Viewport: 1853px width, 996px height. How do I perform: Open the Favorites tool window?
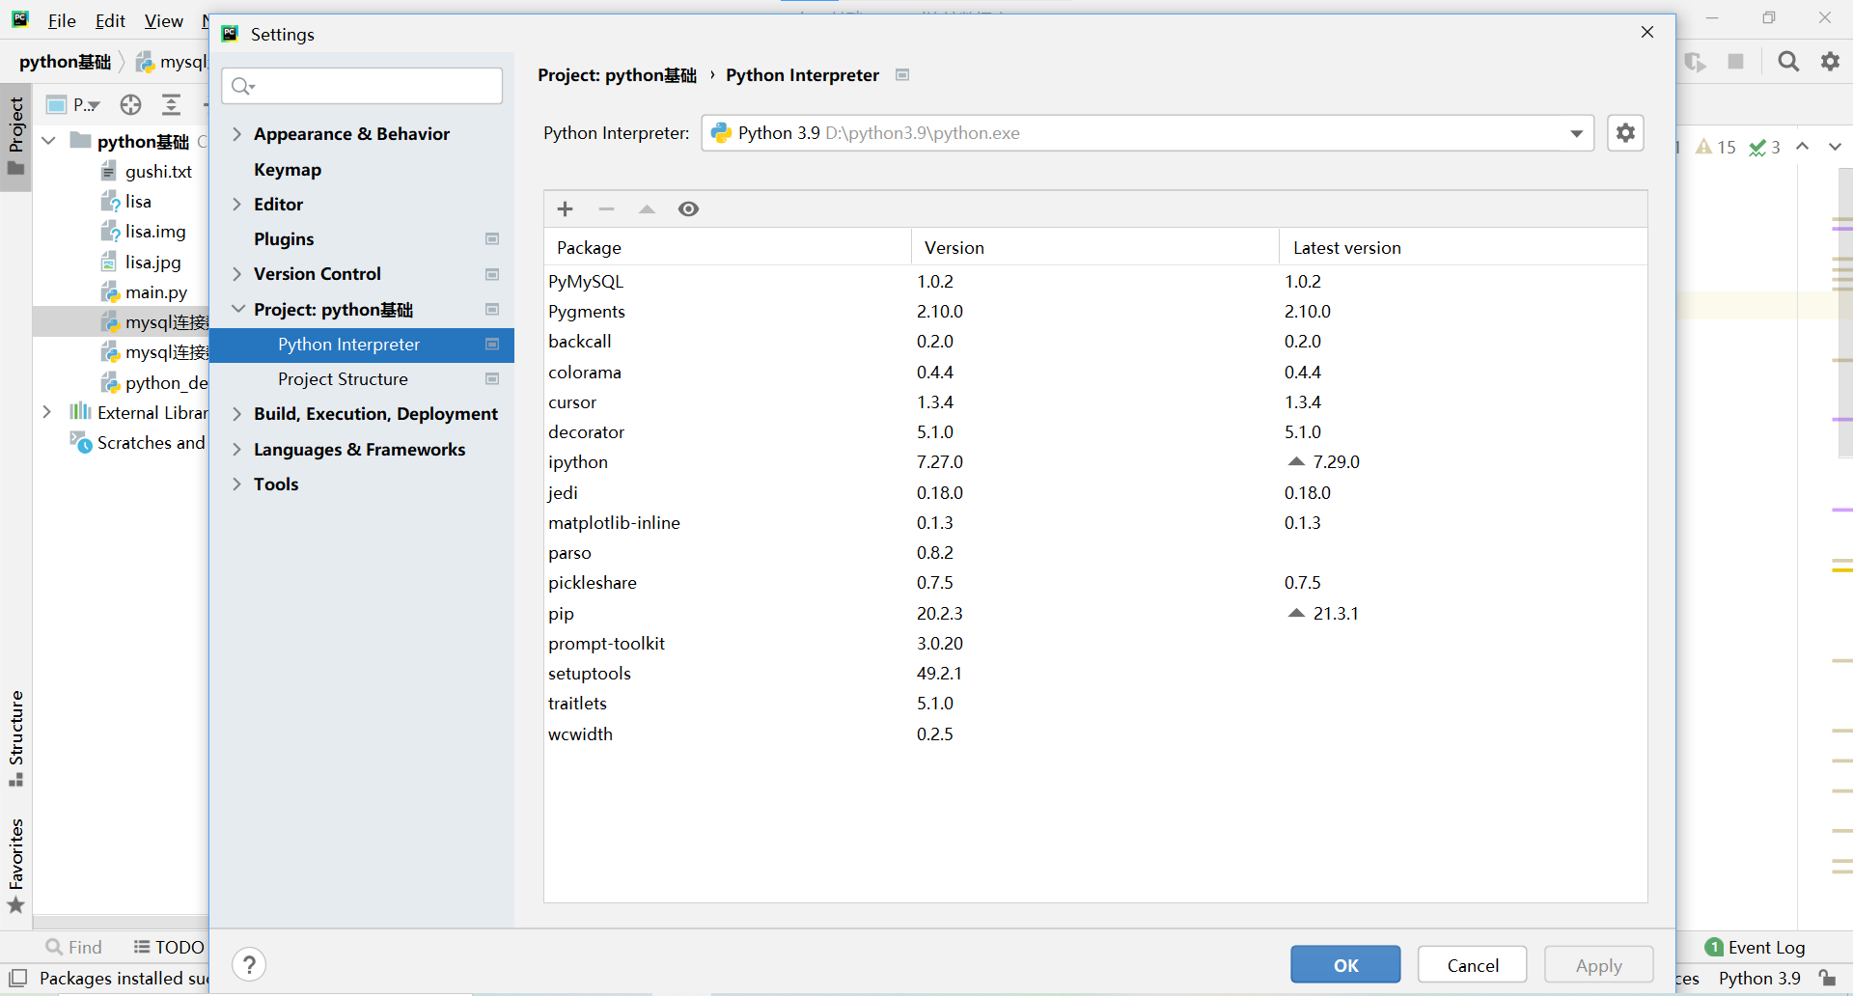[16, 866]
